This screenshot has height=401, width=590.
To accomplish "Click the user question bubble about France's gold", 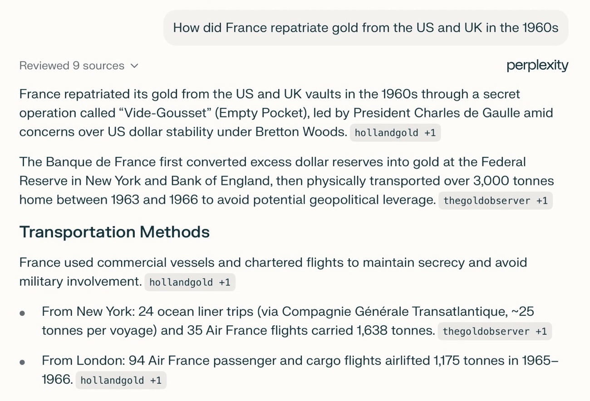I will (365, 28).
